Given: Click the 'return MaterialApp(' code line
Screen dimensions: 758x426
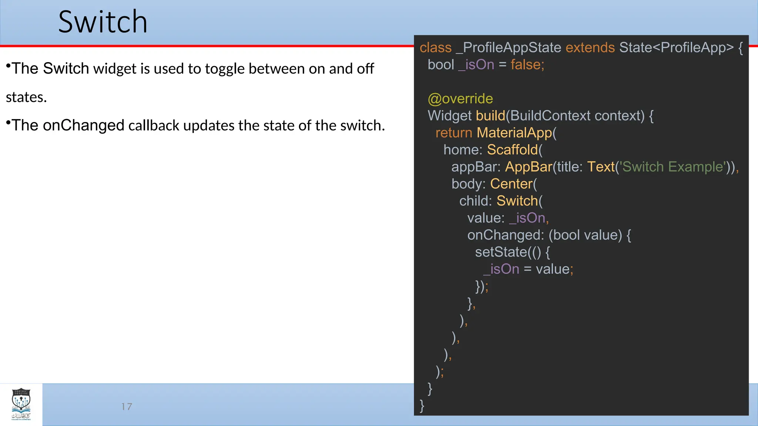Looking at the screenshot, I should coord(496,133).
